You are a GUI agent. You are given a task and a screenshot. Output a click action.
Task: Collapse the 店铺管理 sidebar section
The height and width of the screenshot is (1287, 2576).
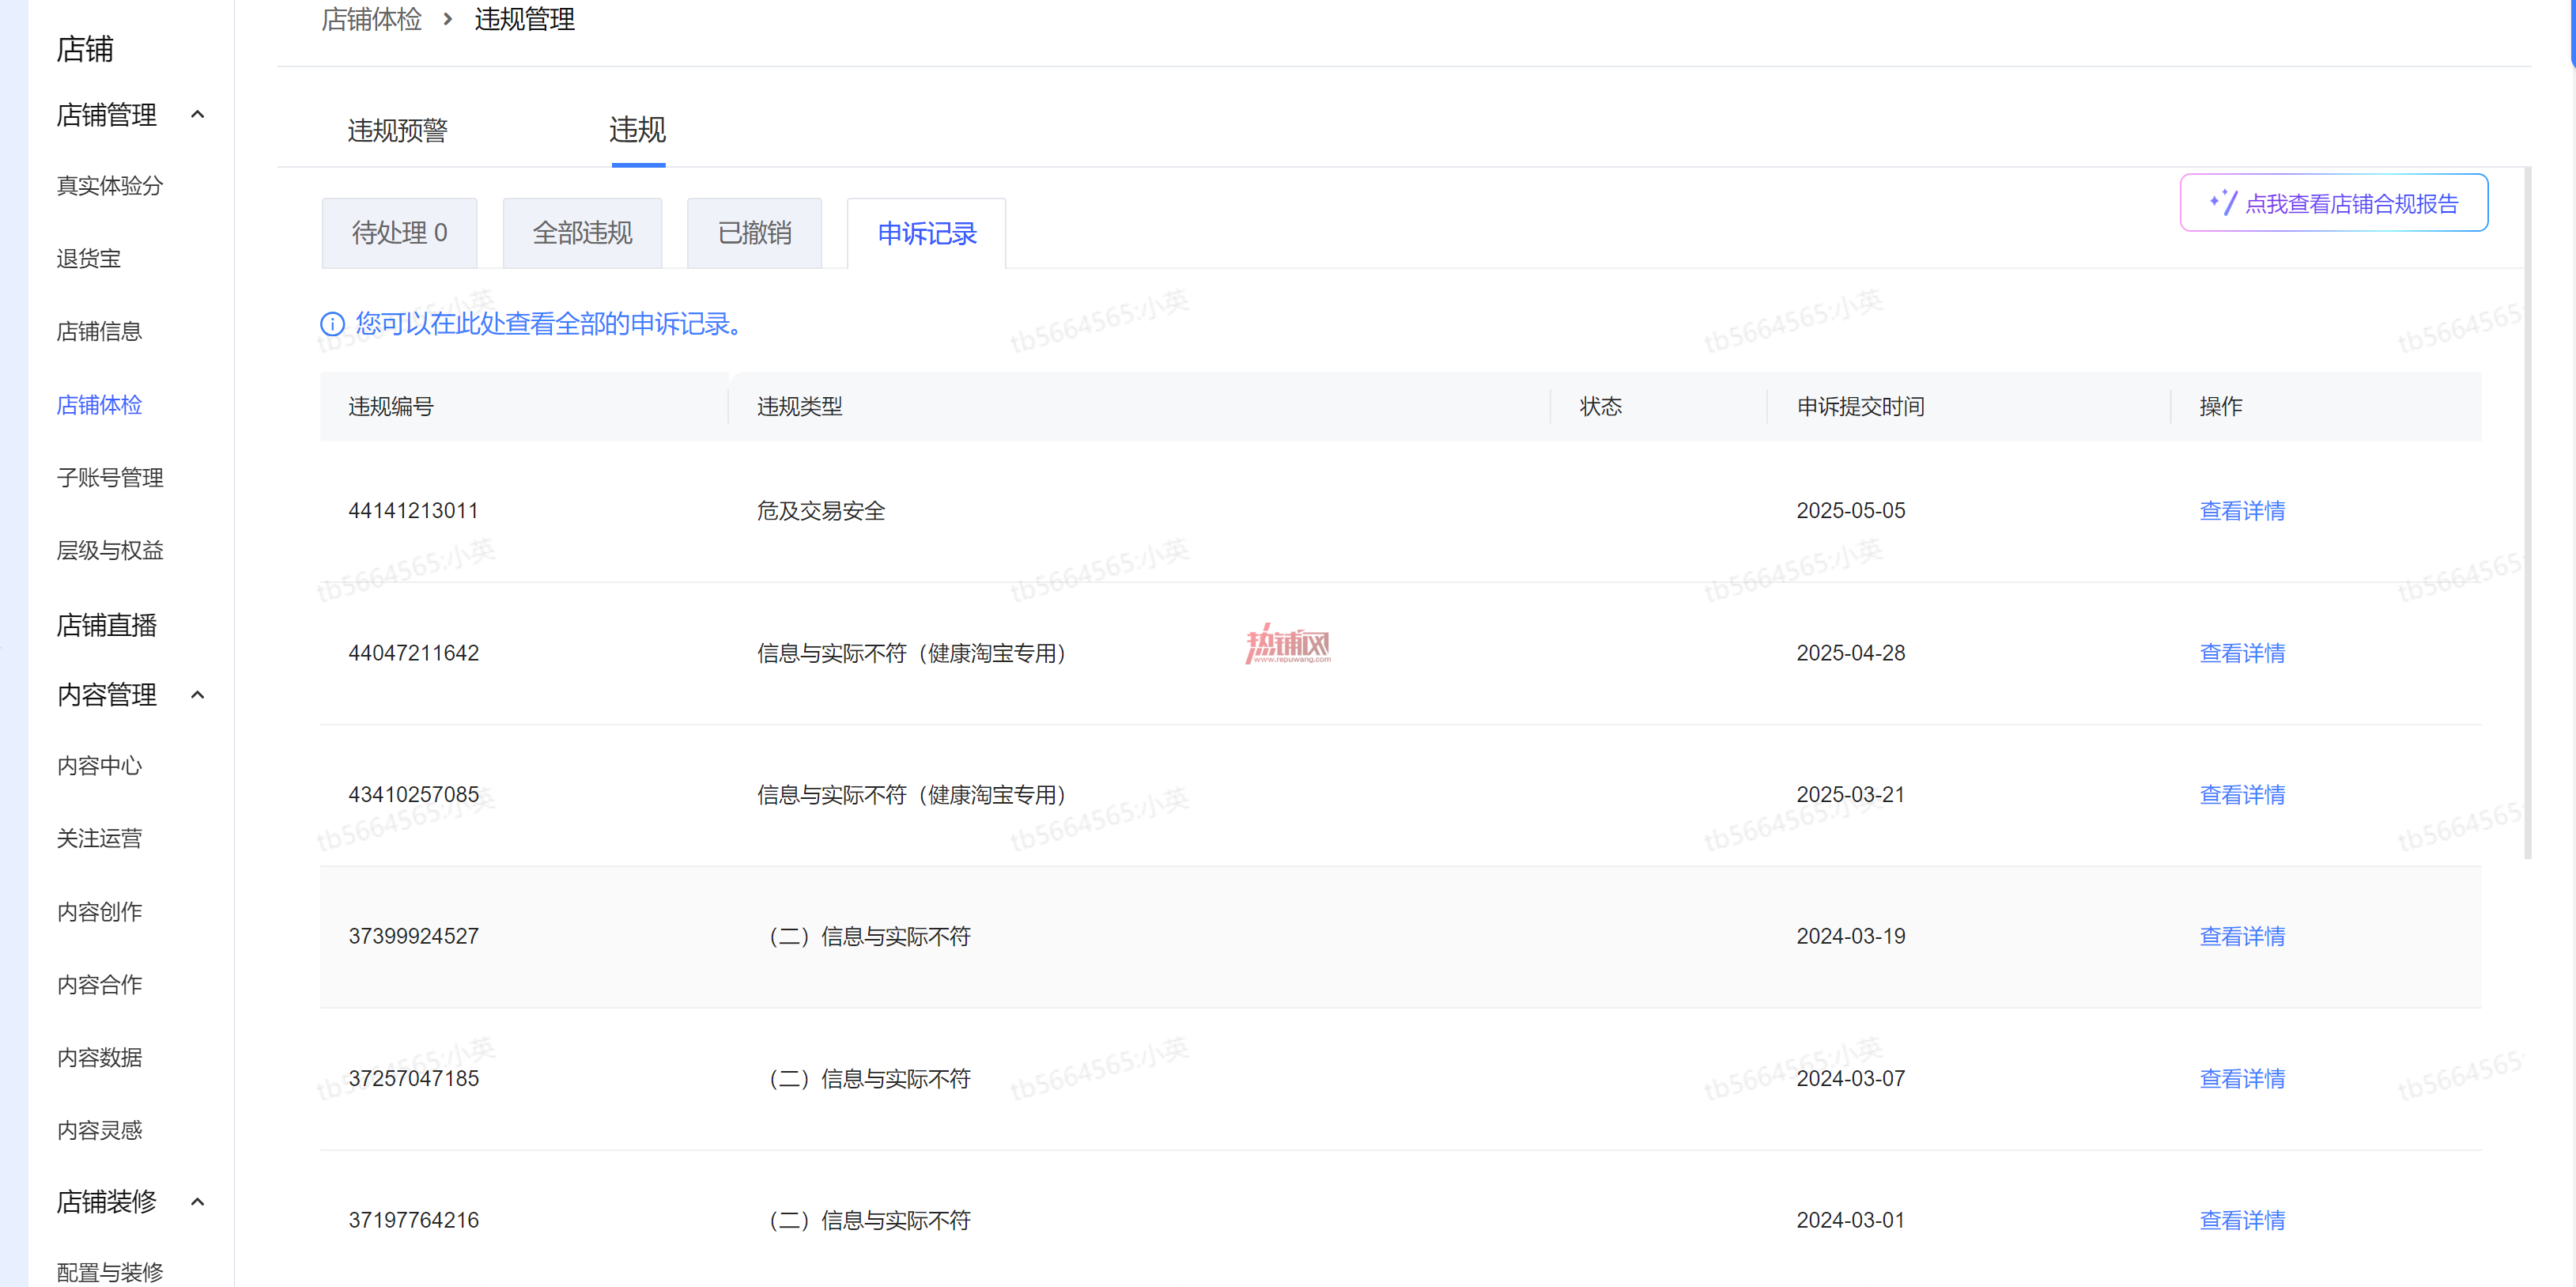coord(198,115)
